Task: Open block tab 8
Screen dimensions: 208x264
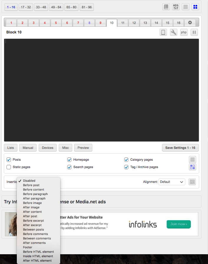Action: (89, 23)
